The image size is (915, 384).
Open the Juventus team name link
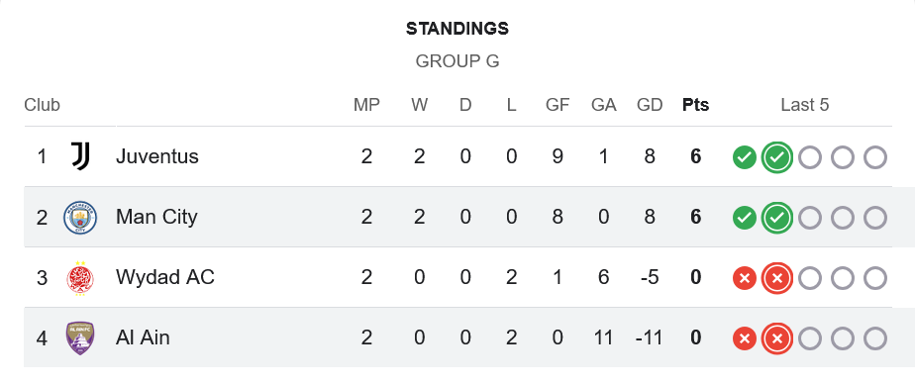click(x=157, y=156)
